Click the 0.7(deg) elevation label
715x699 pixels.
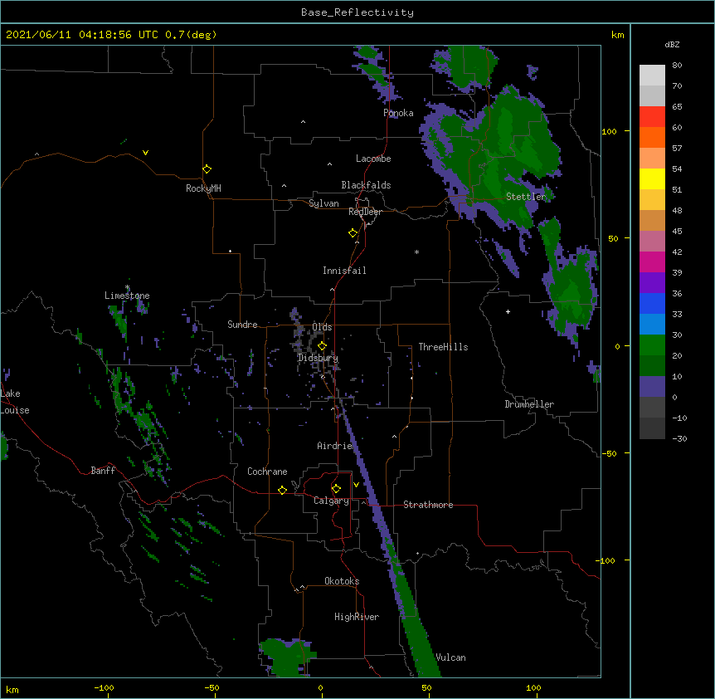191,35
